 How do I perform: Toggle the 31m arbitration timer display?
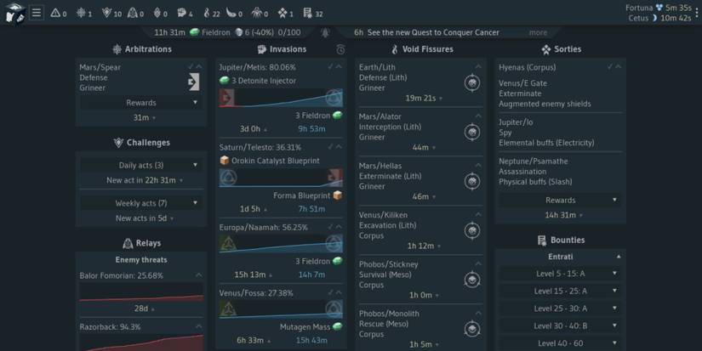tap(144, 117)
